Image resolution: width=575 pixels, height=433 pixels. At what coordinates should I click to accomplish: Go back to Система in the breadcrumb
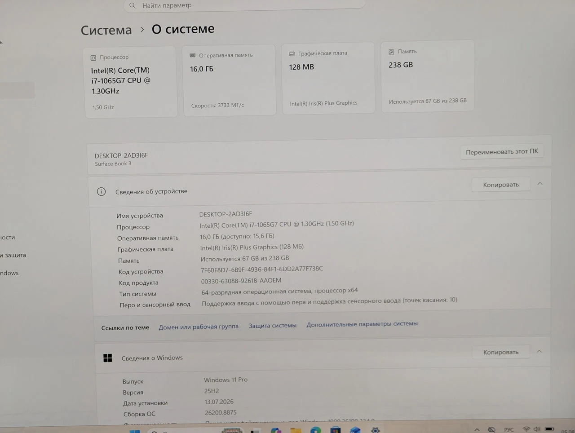[106, 30]
